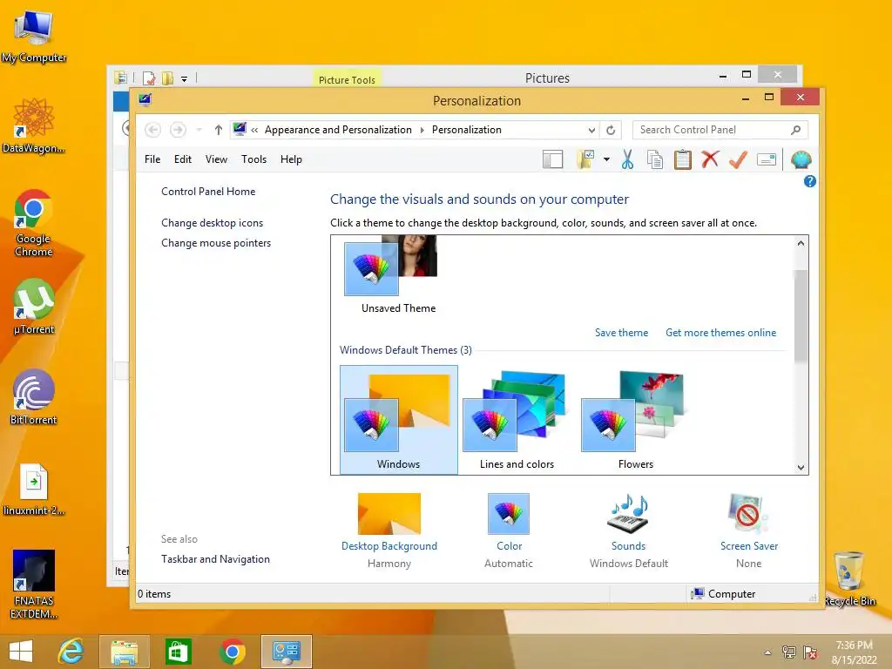Click the Forward navigation arrow
Viewport: 892px width, 669px height.
(x=178, y=130)
